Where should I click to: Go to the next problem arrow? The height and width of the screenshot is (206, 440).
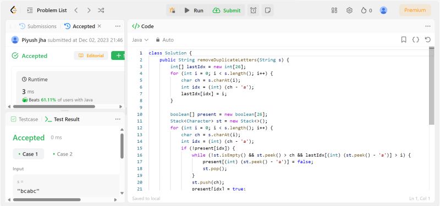89,10
